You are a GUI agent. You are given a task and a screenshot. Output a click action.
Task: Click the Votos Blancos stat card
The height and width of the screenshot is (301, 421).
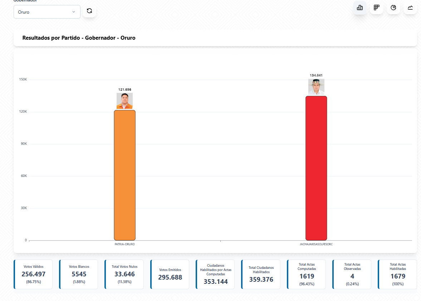[x=79, y=274]
